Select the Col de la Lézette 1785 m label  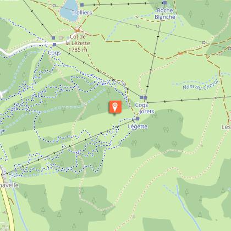click(x=78, y=43)
